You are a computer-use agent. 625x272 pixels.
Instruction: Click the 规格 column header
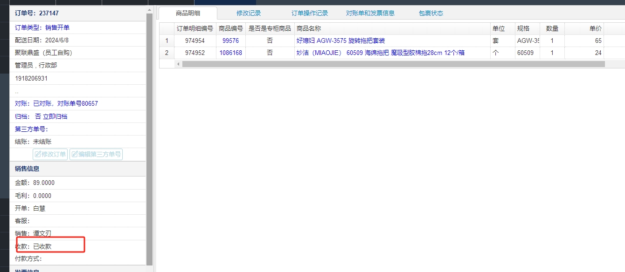528,28
